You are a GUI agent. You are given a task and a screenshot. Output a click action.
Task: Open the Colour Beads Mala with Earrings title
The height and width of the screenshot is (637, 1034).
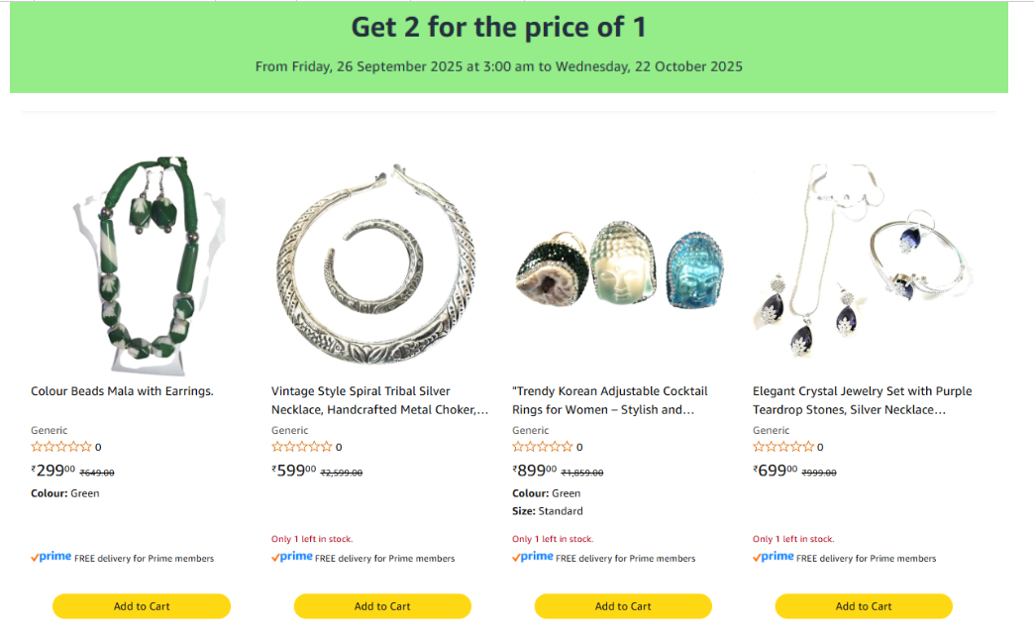(122, 391)
